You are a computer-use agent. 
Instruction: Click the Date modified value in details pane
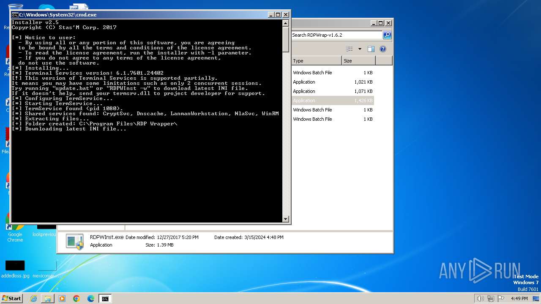pos(178,237)
